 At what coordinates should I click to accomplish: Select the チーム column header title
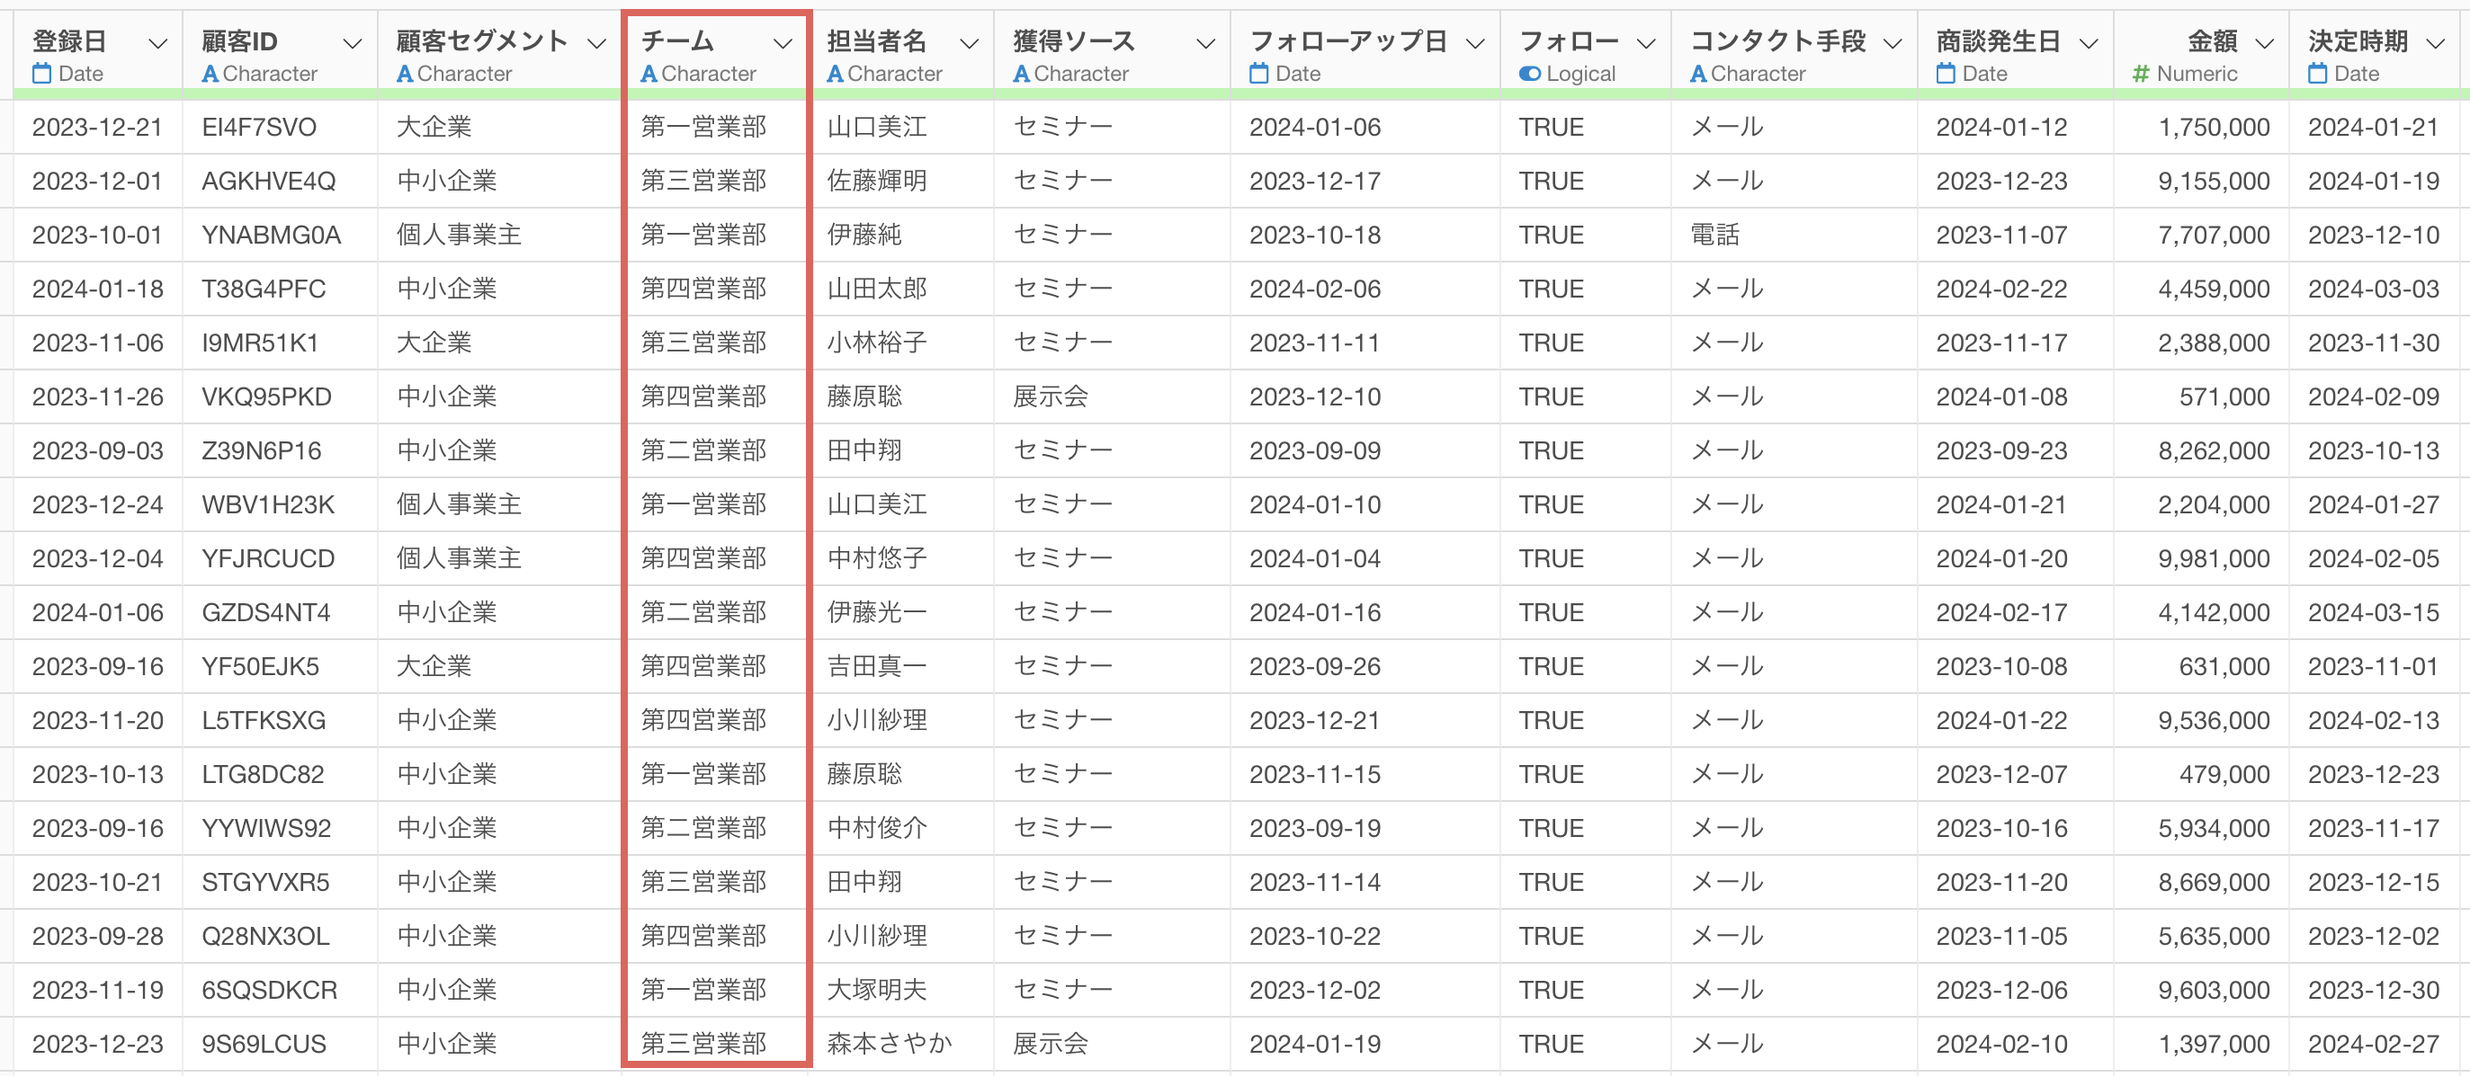point(678,41)
